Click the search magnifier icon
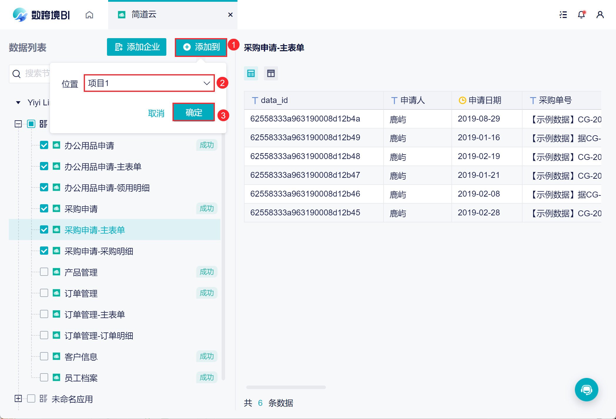 click(x=17, y=74)
